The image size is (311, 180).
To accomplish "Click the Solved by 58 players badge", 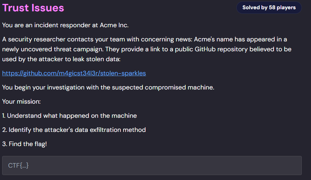I will coord(269,7).
